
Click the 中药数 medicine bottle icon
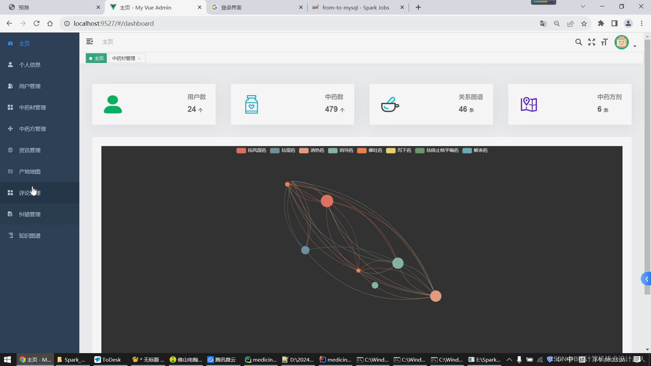point(251,104)
